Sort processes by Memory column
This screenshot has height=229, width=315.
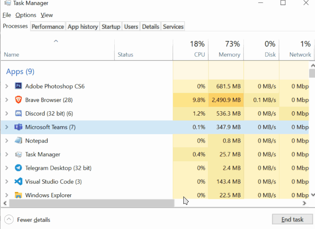(226, 49)
